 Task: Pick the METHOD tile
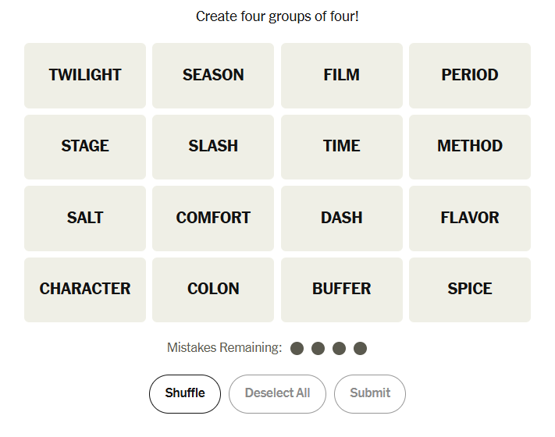coord(470,147)
